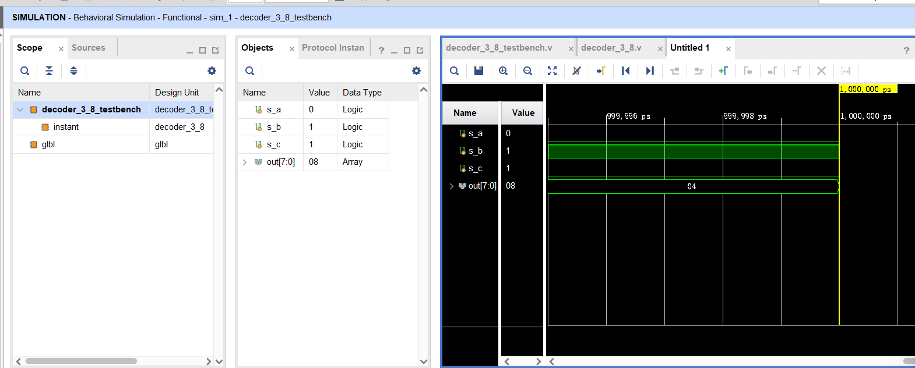915x368 pixels.
Task: Click the zoom to cursor icon
Action: 576,70
